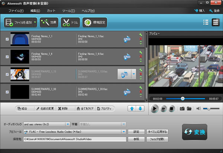Click Open Folder (フォルダを開く) button
The image size is (223, 153).
click(x=157, y=139)
